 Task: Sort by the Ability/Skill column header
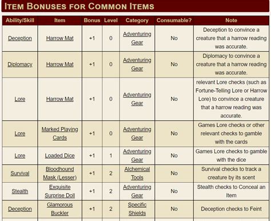20,21
